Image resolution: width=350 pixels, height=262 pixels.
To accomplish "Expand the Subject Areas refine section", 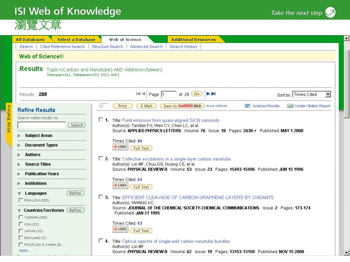I will [x=19, y=136].
